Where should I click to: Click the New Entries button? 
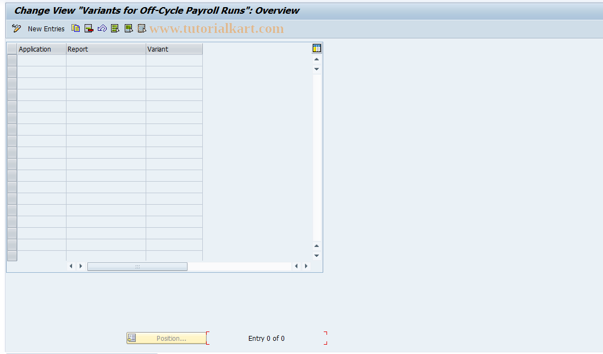tap(46, 29)
